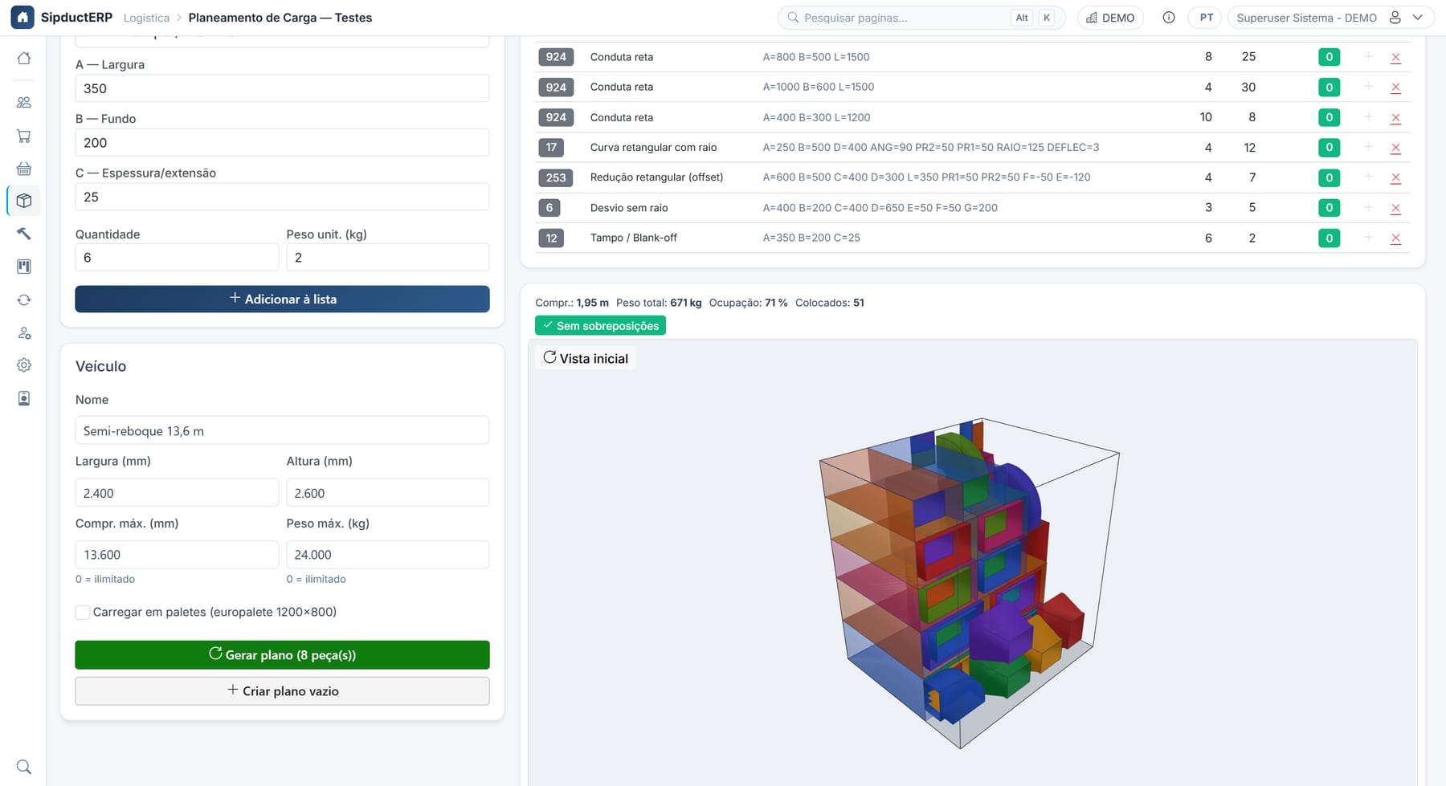Switch language with the PT button
Image resolution: width=1446 pixels, height=786 pixels.
click(1207, 18)
